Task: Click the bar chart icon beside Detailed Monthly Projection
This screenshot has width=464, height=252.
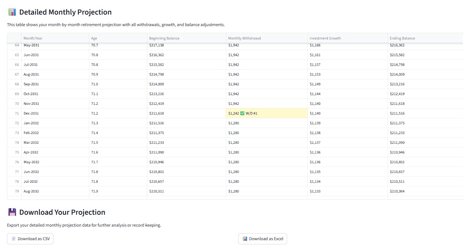Action: (x=12, y=12)
